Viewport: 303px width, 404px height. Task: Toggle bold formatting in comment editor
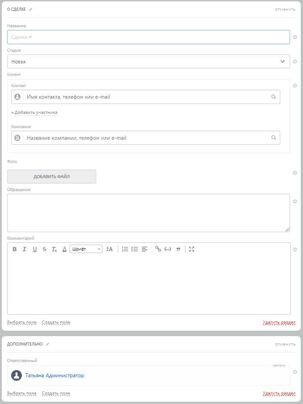[15, 249]
